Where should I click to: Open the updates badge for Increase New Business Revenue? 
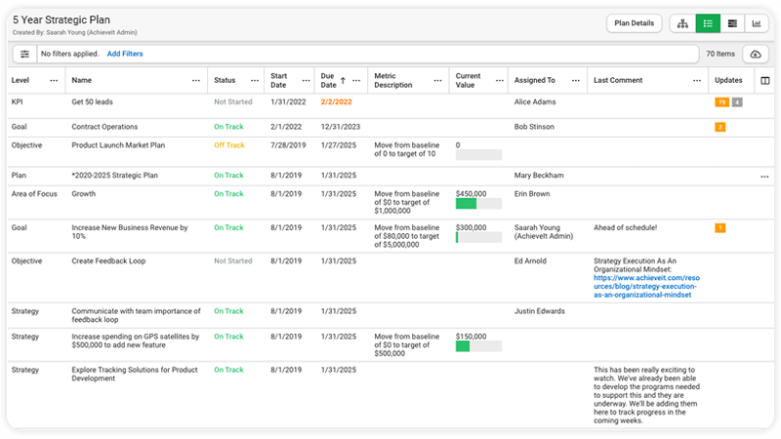(x=719, y=228)
